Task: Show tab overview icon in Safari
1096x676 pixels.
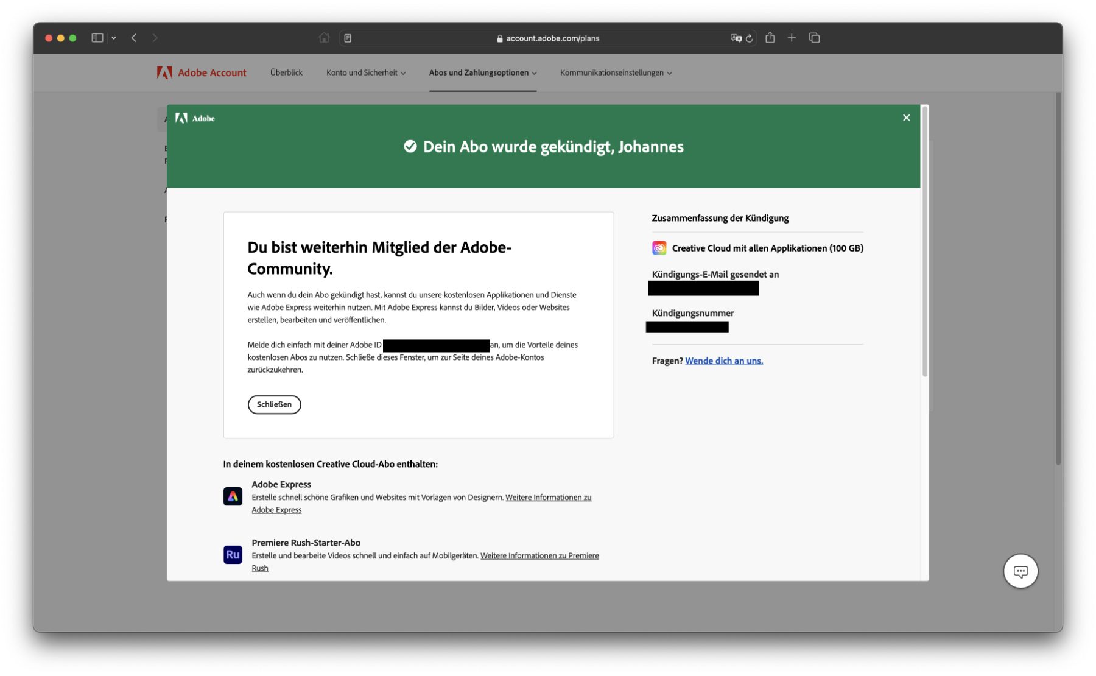Action: [x=814, y=38]
